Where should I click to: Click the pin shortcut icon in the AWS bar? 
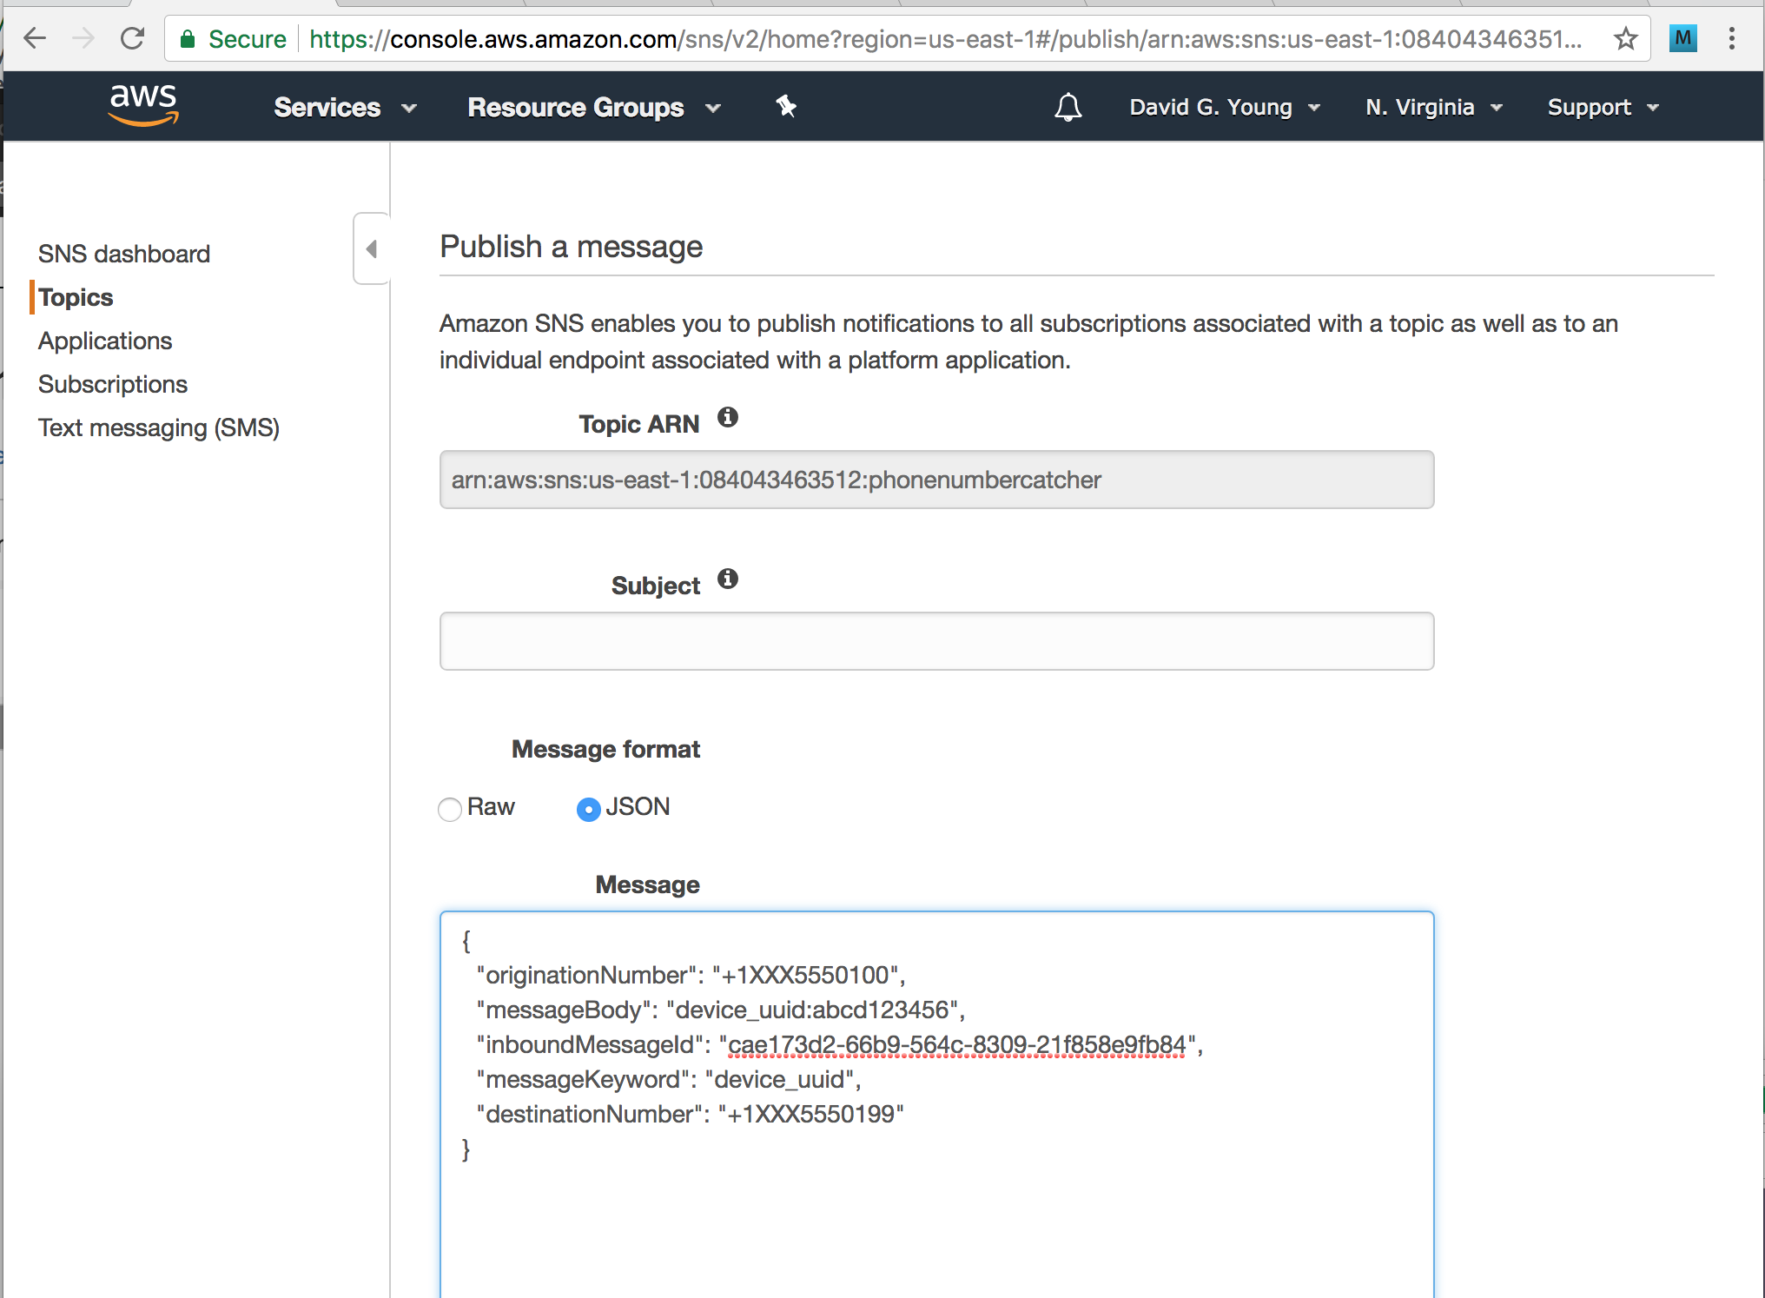coord(786,106)
